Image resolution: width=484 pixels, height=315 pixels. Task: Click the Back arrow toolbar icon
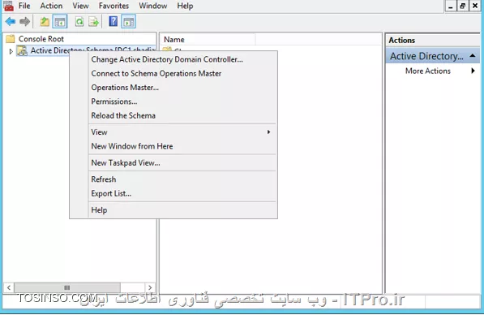point(11,22)
